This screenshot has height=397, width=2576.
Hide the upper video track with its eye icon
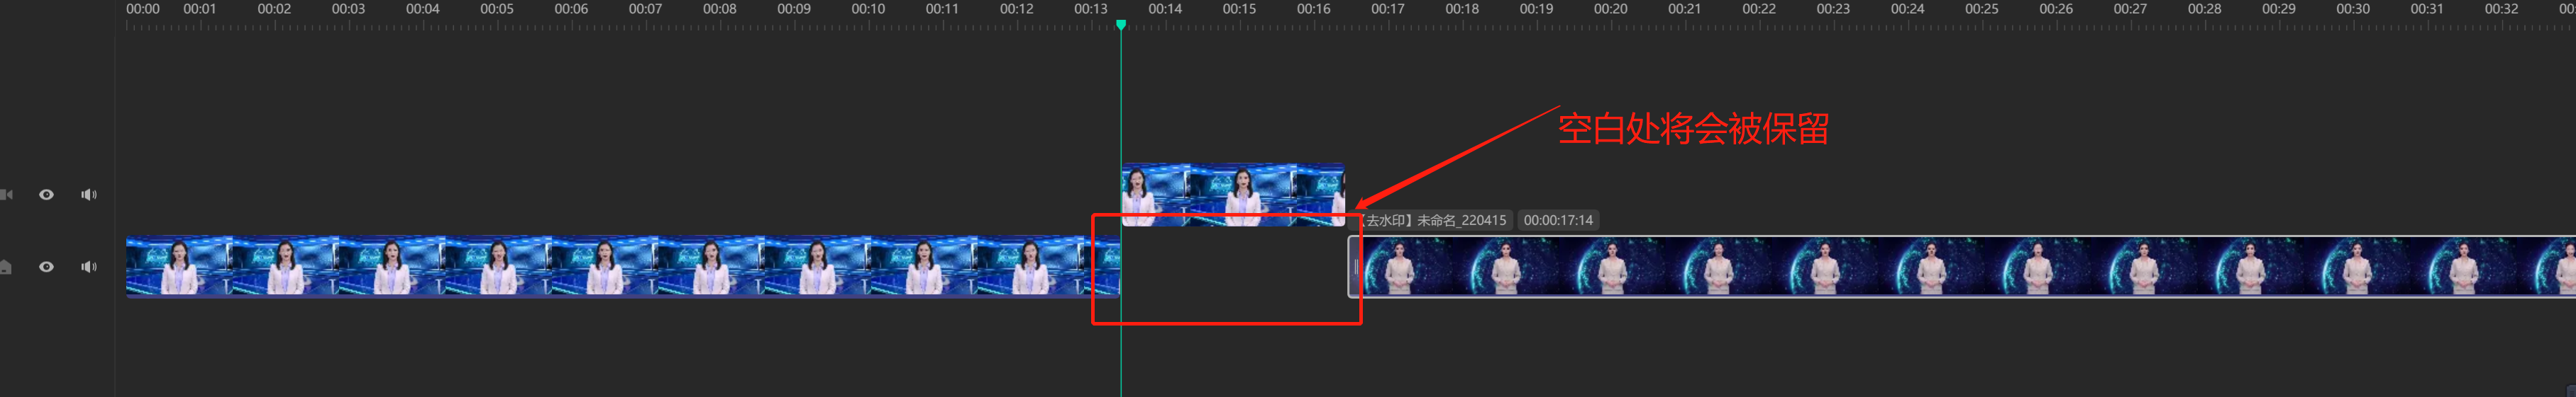[x=46, y=195]
